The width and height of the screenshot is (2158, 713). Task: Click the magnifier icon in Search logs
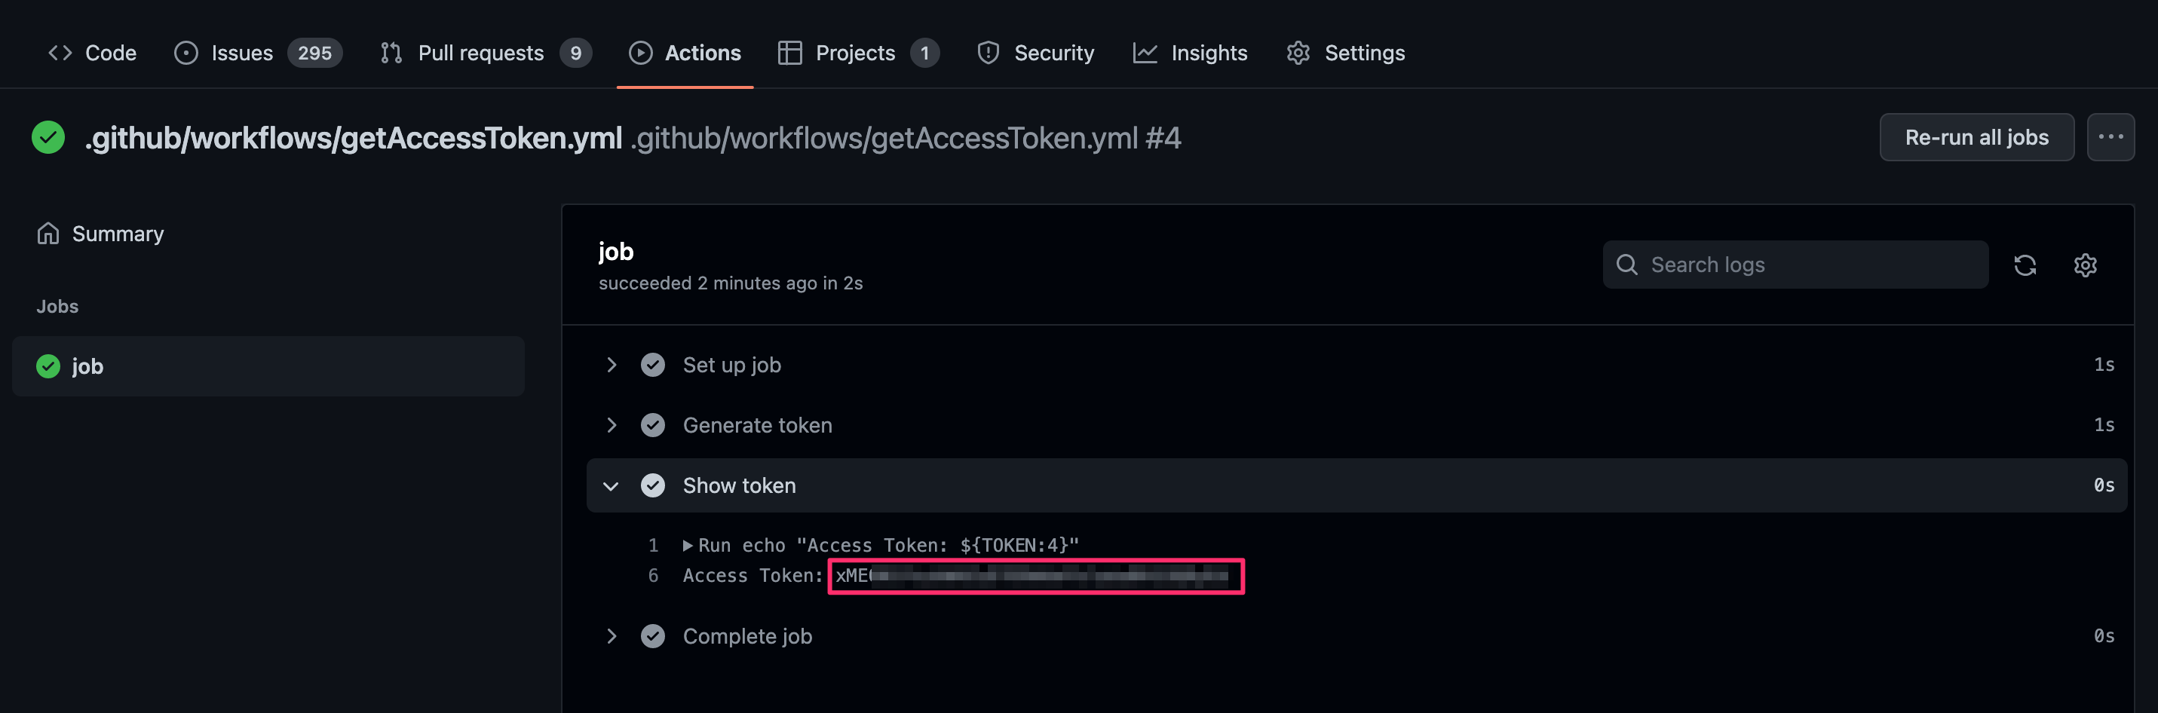click(1627, 265)
